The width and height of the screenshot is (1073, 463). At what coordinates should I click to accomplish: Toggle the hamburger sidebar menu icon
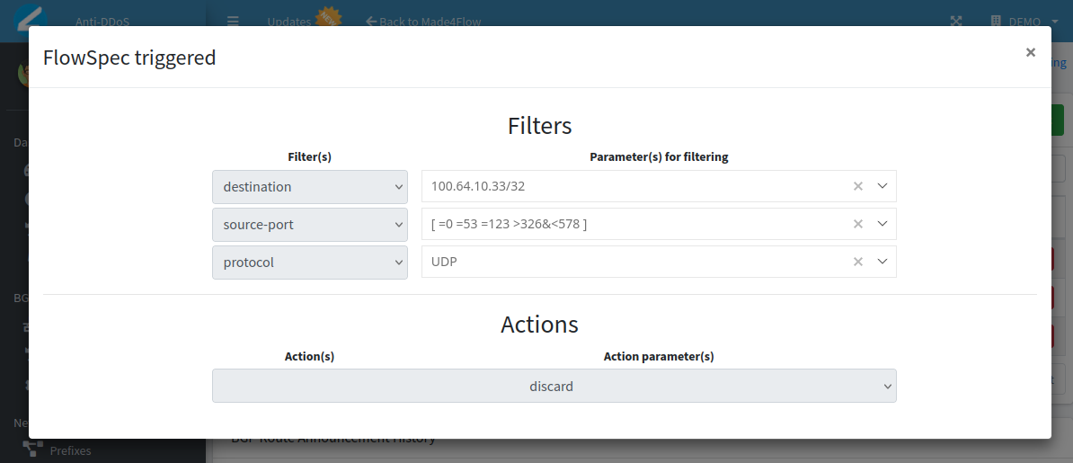point(233,22)
